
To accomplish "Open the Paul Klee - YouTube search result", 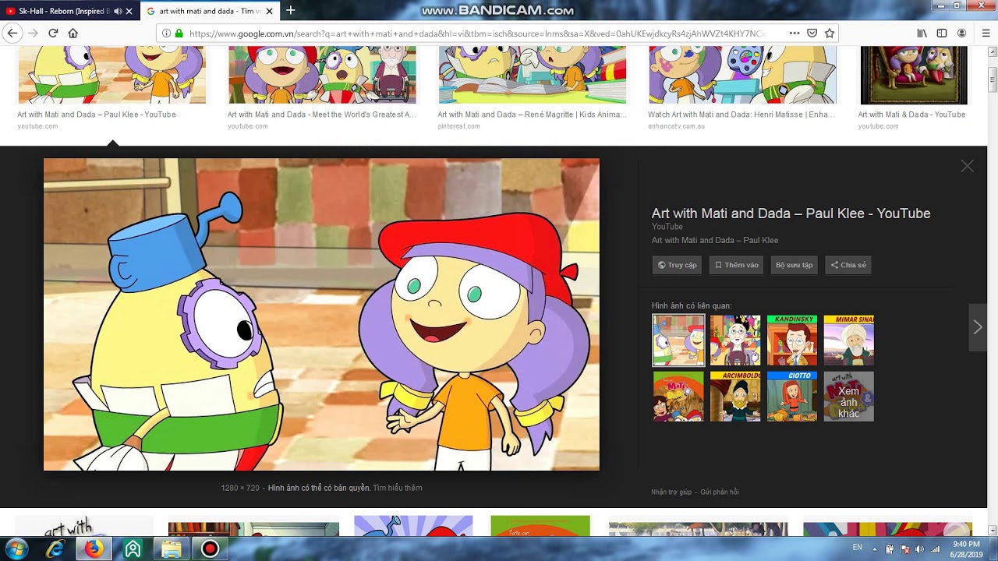I will click(97, 115).
